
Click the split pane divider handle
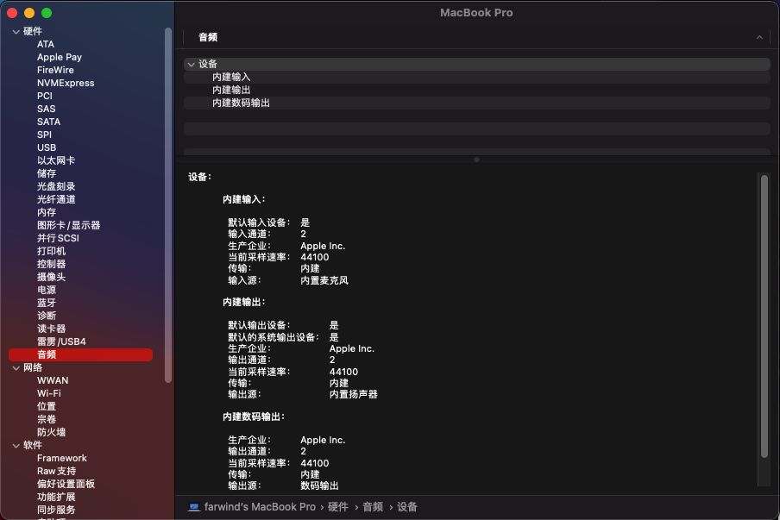pos(476,160)
